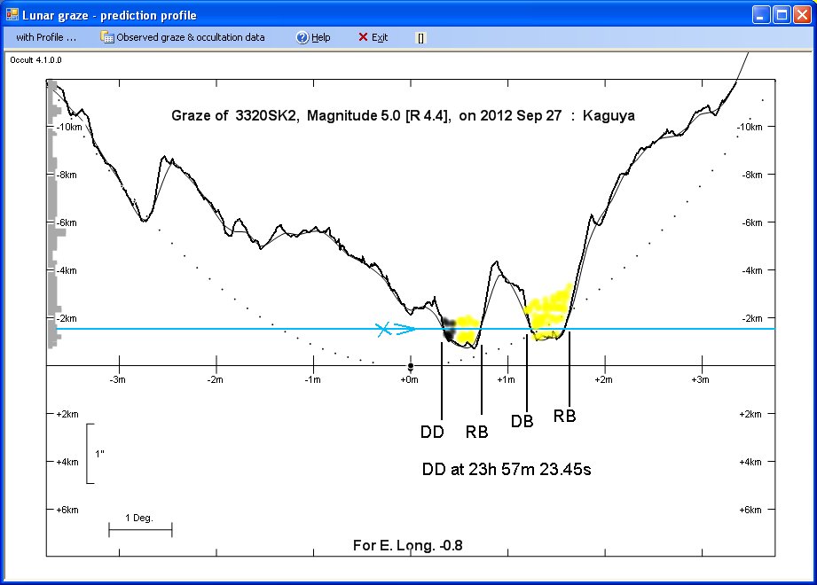This screenshot has width=817, height=585.
Task: Maximize the prediction profile window
Action: pos(782,15)
